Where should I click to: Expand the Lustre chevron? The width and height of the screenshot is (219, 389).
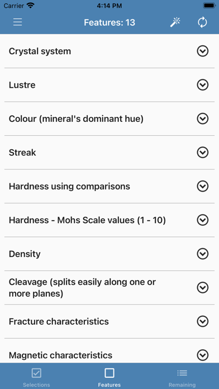[x=203, y=85]
